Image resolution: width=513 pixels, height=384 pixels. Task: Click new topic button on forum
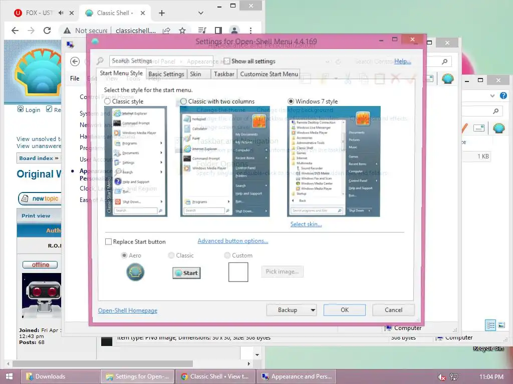tap(40, 198)
